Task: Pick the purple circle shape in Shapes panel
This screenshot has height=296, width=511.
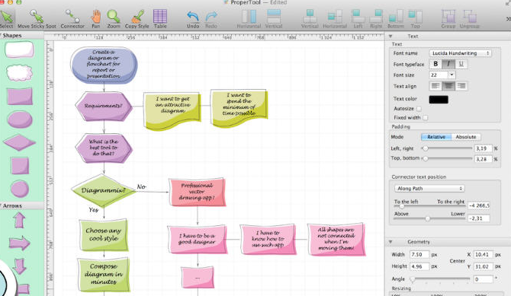Action: (x=20, y=189)
